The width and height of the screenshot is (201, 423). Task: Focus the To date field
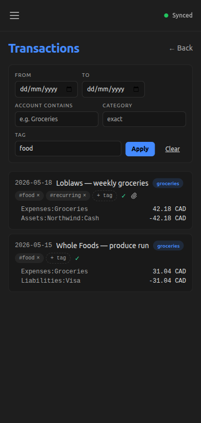click(x=113, y=89)
